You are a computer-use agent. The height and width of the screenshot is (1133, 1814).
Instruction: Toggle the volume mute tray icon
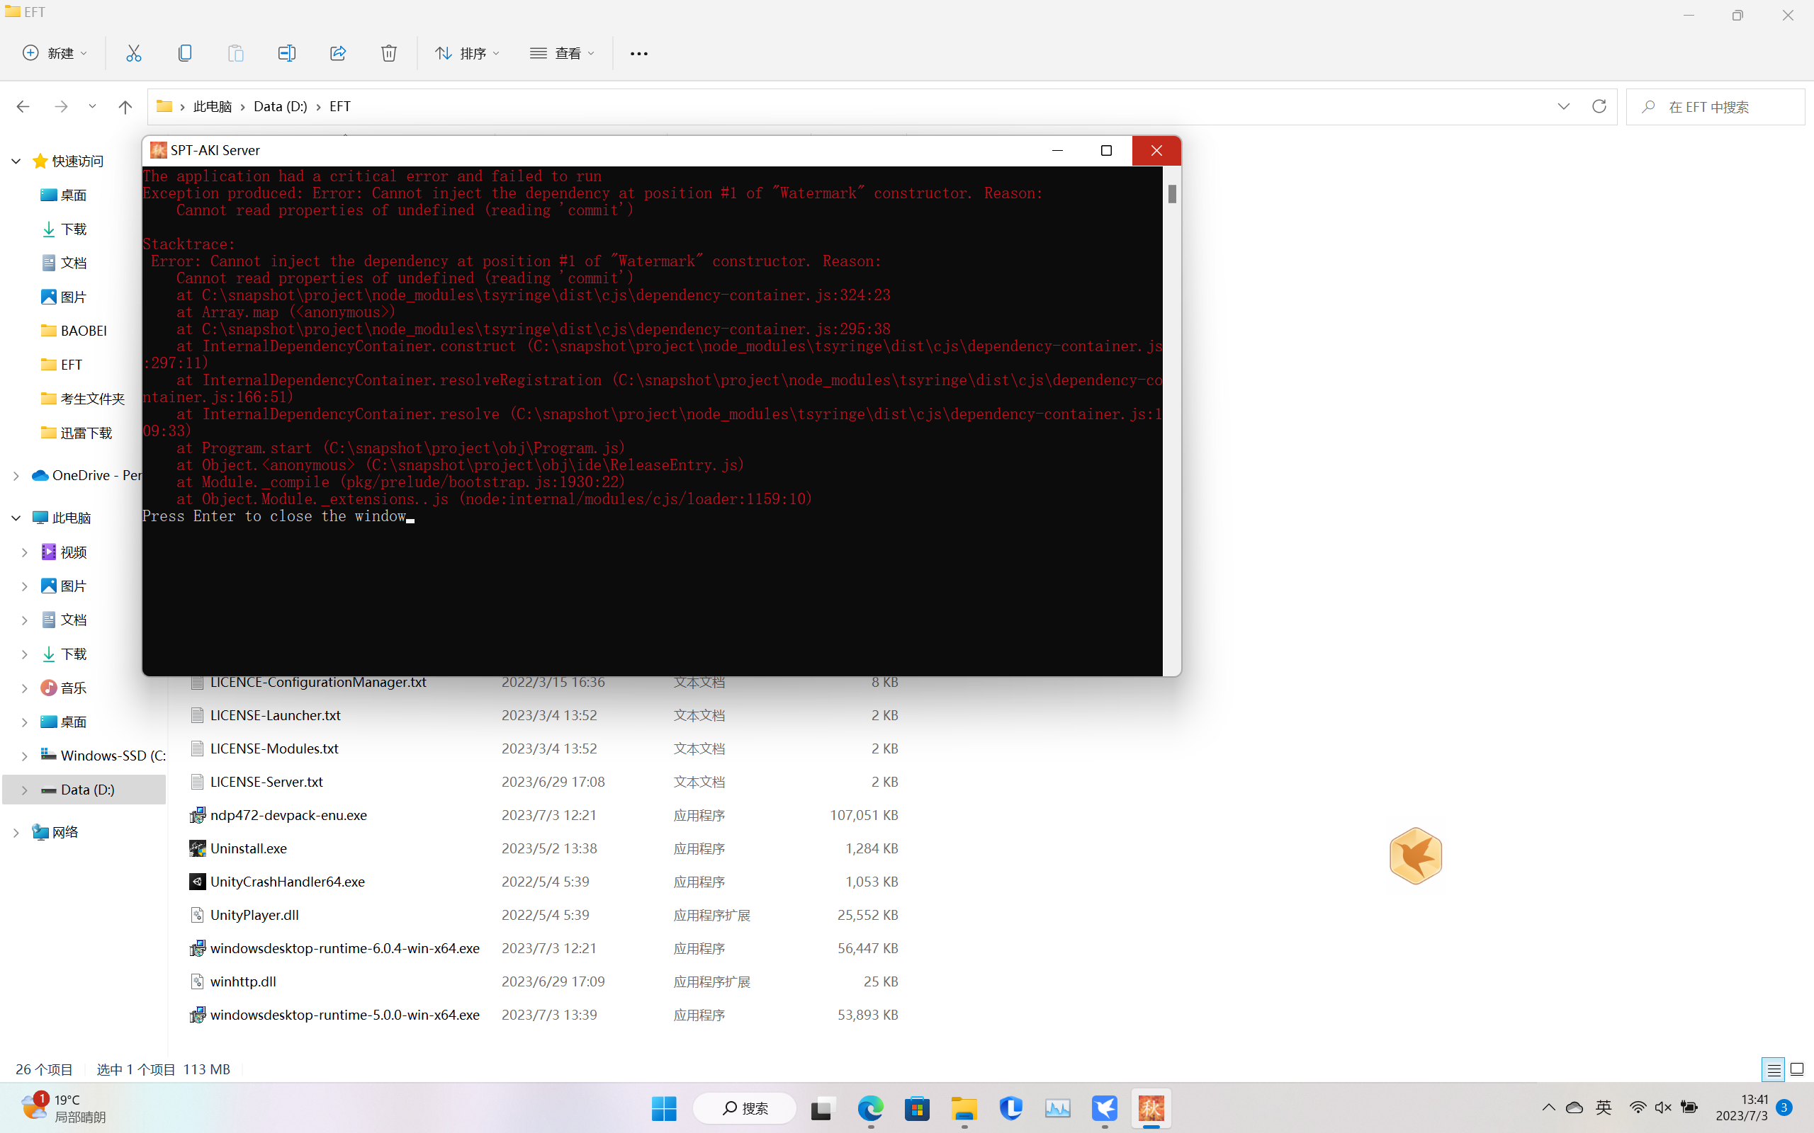coord(1662,1108)
